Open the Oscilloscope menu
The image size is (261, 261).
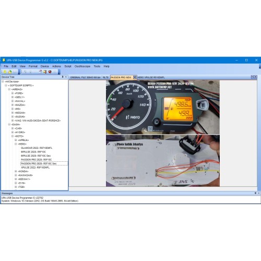click(x=82, y=66)
